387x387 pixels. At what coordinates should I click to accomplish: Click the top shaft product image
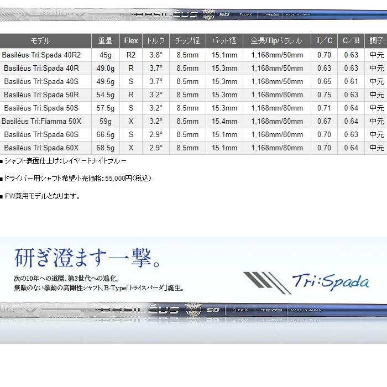193,14
